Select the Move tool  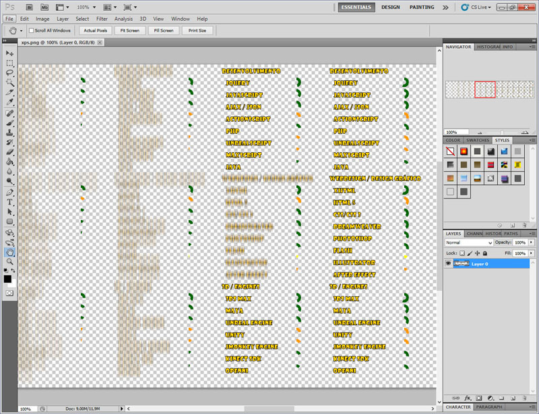tap(9, 53)
